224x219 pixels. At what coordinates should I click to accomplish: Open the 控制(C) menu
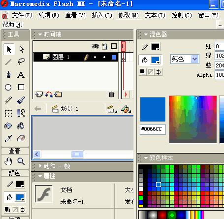(182, 15)
